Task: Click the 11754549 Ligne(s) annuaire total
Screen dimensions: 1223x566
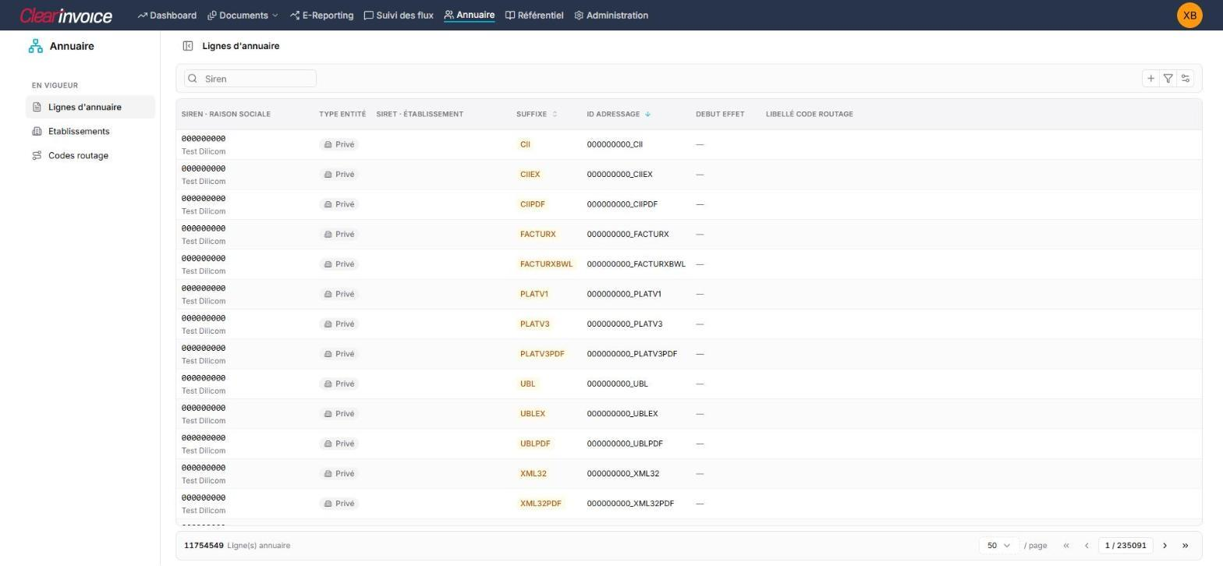Action: click(237, 546)
